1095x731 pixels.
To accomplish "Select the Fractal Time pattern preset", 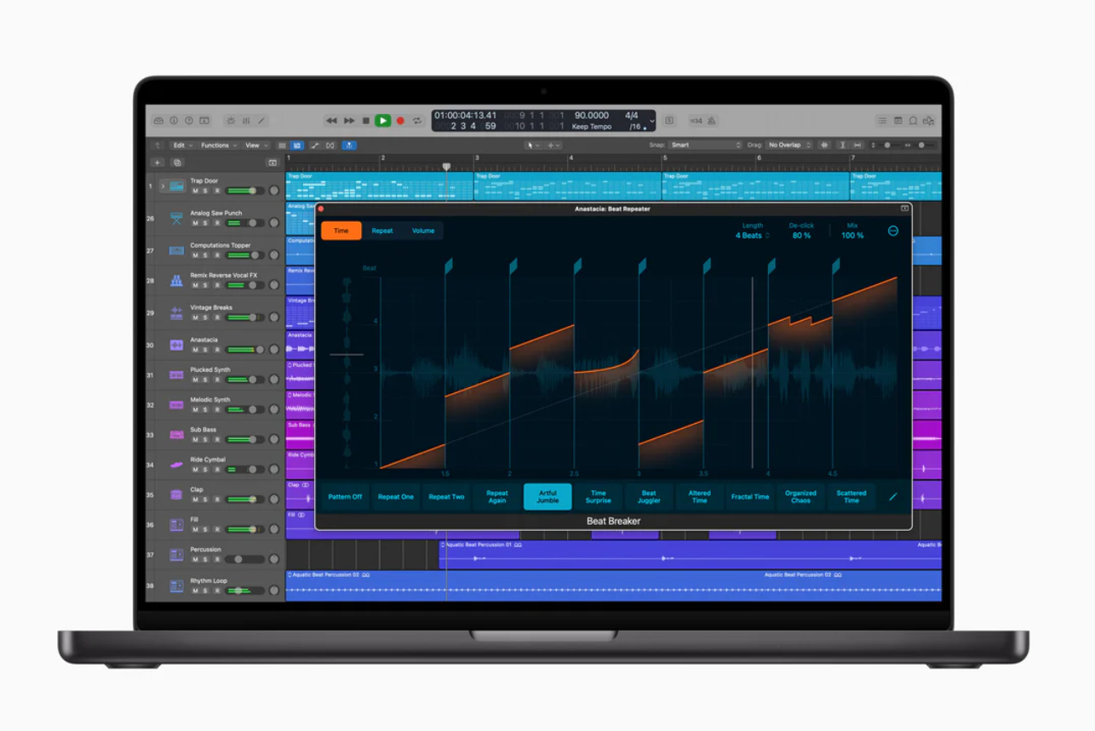I will [749, 496].
